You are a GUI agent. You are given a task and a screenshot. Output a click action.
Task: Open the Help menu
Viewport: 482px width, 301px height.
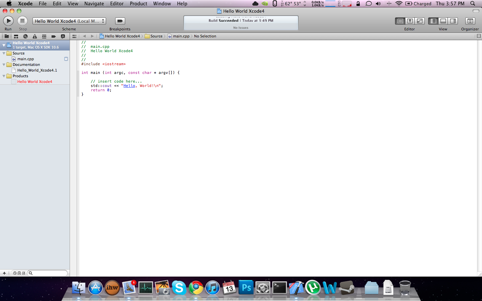182,4
